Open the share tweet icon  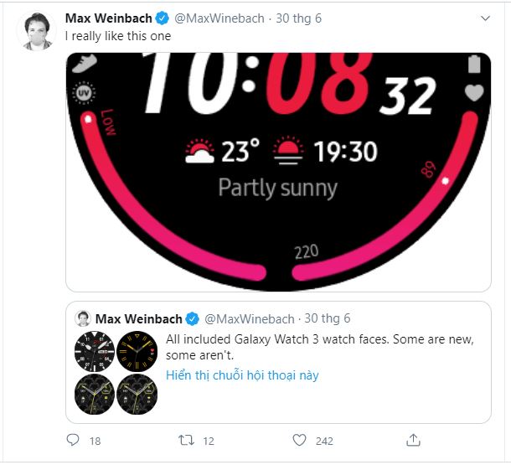[413, 440]
